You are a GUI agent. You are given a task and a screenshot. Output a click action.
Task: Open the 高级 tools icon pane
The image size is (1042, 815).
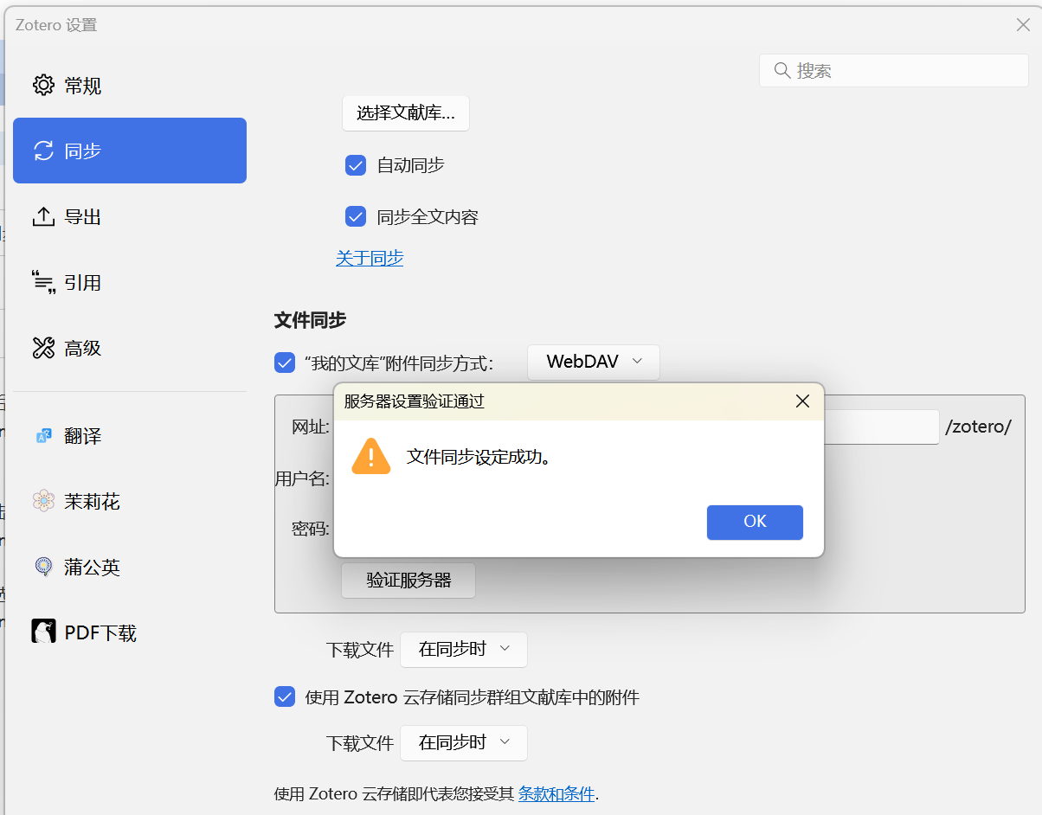(43, 348)
